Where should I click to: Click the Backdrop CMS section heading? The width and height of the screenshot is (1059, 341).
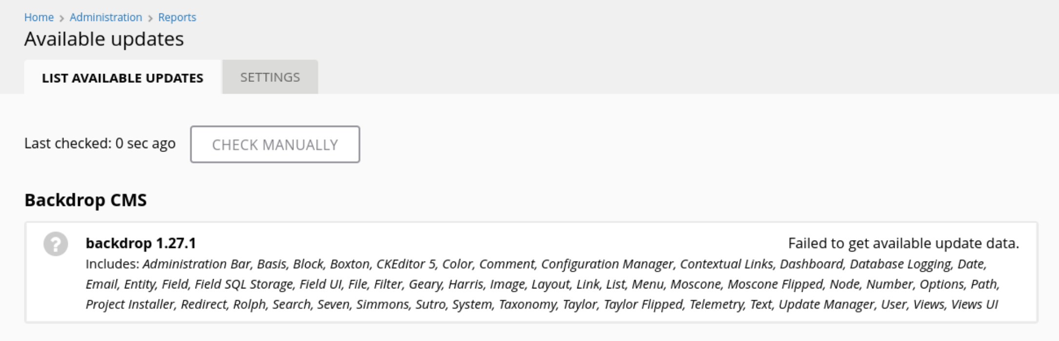[85, 200]
